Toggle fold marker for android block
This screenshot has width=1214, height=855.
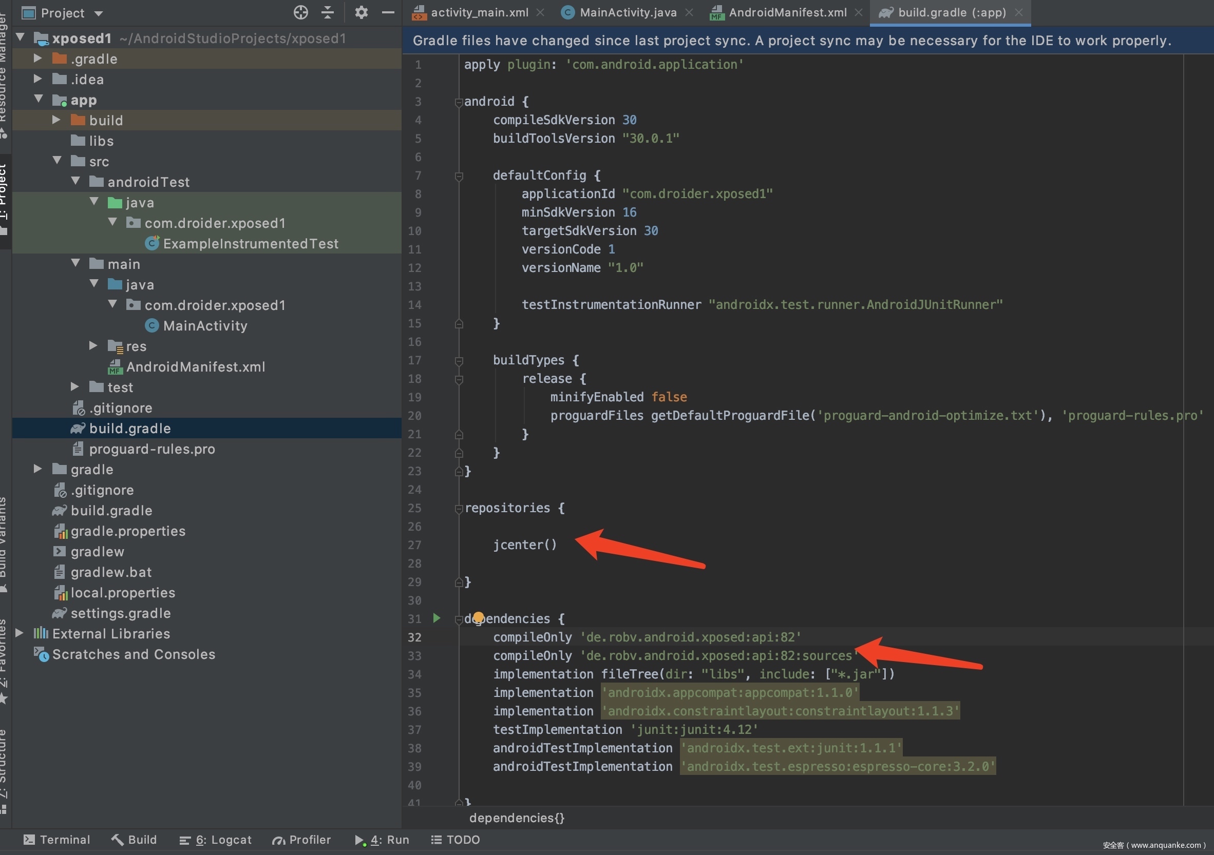[459, 102]
